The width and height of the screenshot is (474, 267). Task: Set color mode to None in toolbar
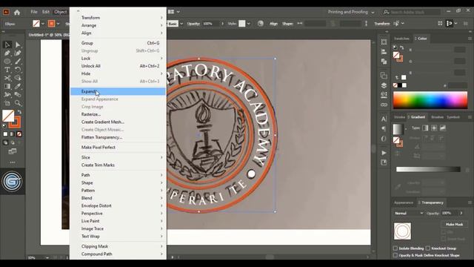pyautogui.click(x=19, y=134)
